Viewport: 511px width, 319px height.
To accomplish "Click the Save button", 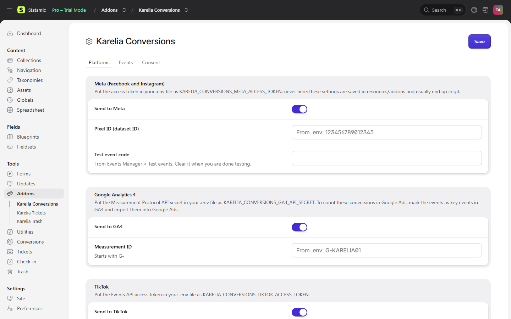I will tap(479, 41).
